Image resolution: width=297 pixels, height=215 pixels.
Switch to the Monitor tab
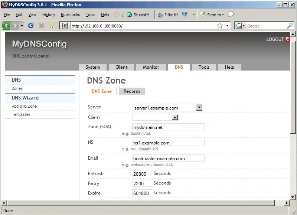click(x=151, y=67)
